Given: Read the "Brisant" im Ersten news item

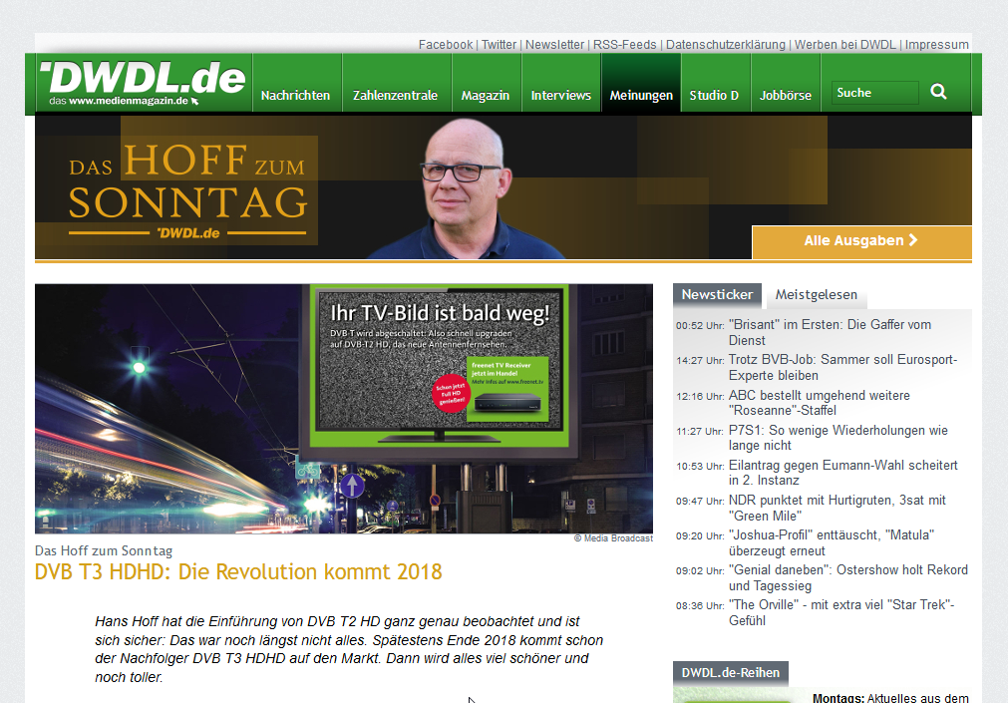Looking at the screenshot, I should tap(830, 332).
